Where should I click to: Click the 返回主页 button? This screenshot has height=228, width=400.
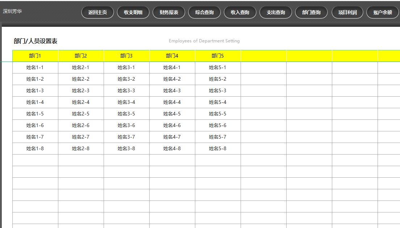pos(97,12)
